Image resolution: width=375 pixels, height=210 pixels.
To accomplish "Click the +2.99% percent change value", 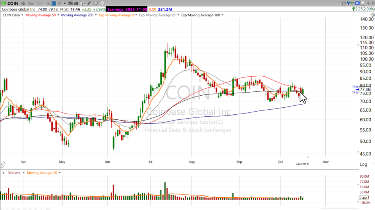I will click(x=99, y=9).
